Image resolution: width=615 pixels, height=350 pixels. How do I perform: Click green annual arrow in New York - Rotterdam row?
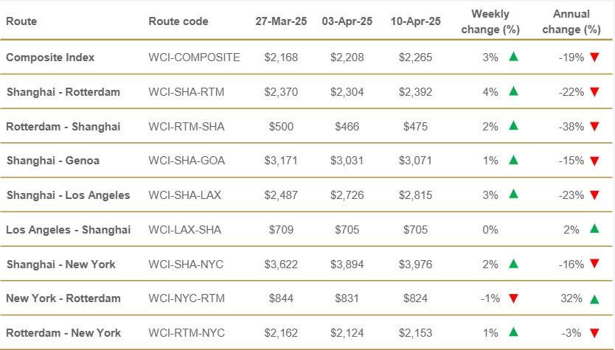(594, 298)
